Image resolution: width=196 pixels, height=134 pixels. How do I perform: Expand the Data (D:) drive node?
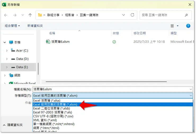(x=7, y=59)
